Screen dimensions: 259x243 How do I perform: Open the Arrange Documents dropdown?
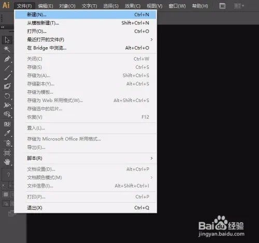point(239,6)
